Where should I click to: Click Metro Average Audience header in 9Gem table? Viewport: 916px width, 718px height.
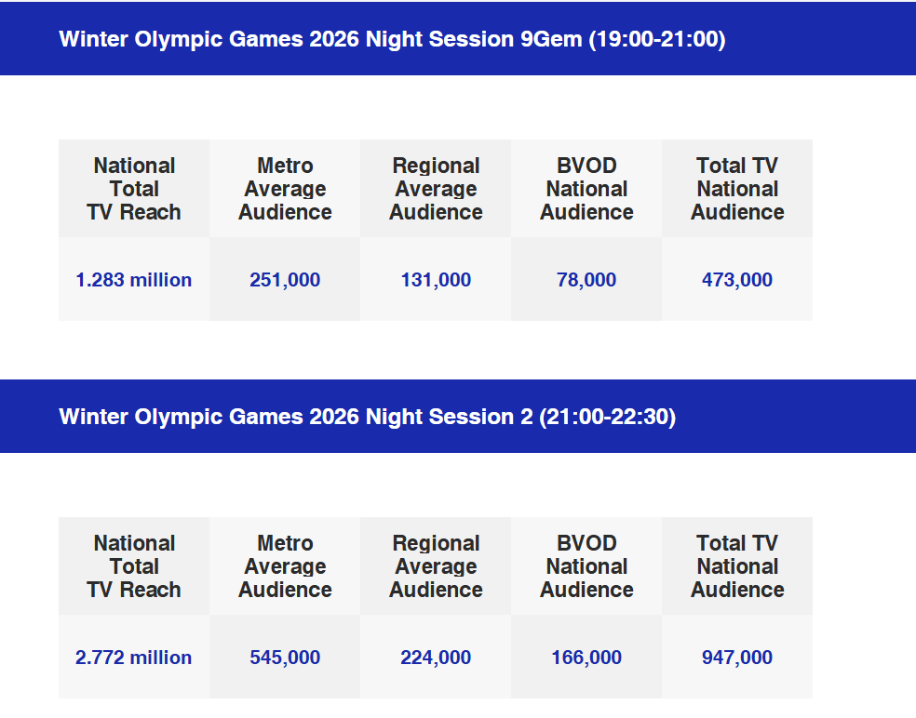click(x=285, y=189)
